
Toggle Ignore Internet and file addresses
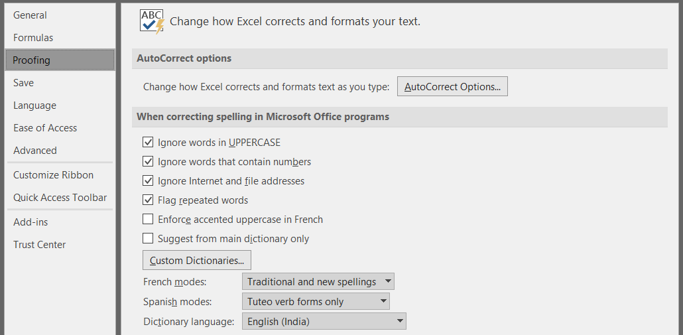[x=148, y=181]
